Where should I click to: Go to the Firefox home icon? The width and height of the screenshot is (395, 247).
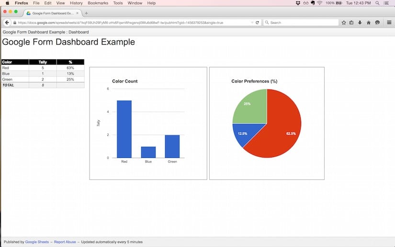coord(369,22)
